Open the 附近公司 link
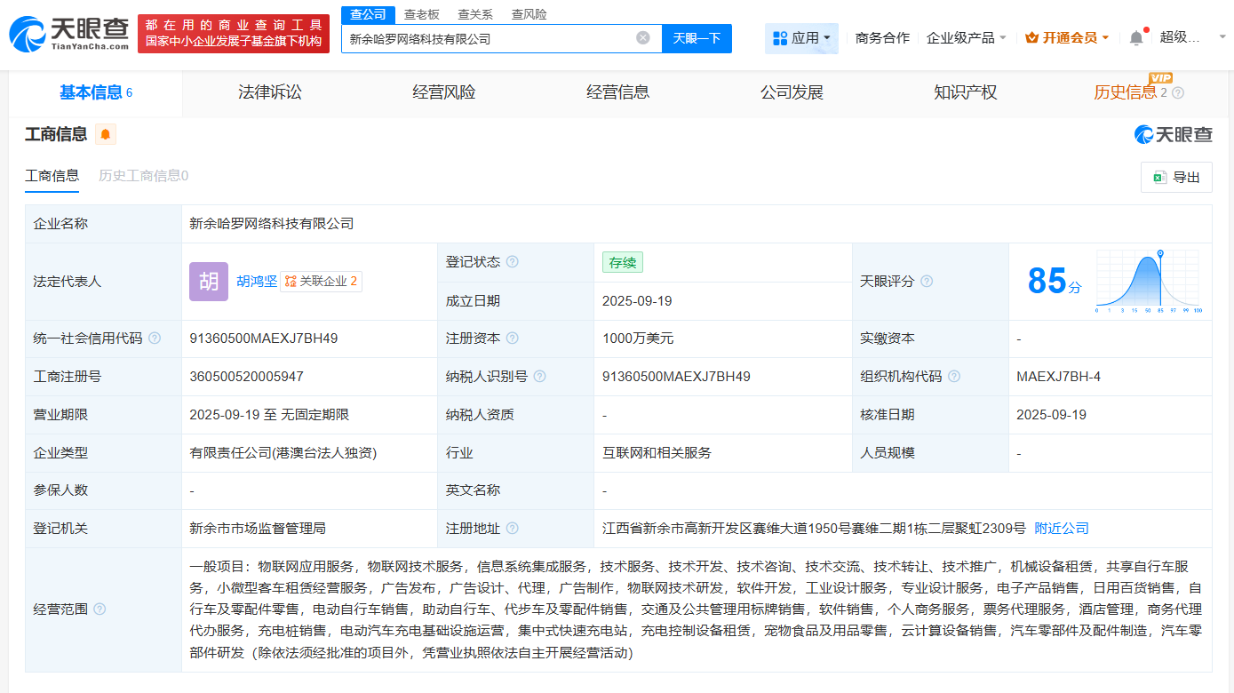Image resolution: width=1234 pixels, height=693 pixels. (1060, 527)
